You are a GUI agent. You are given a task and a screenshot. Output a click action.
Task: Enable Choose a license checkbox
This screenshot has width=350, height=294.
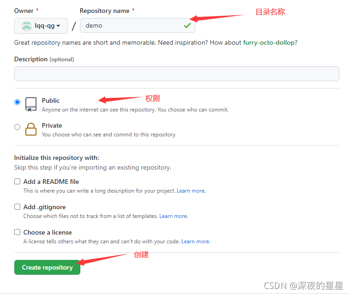click(x=18, y=232)
